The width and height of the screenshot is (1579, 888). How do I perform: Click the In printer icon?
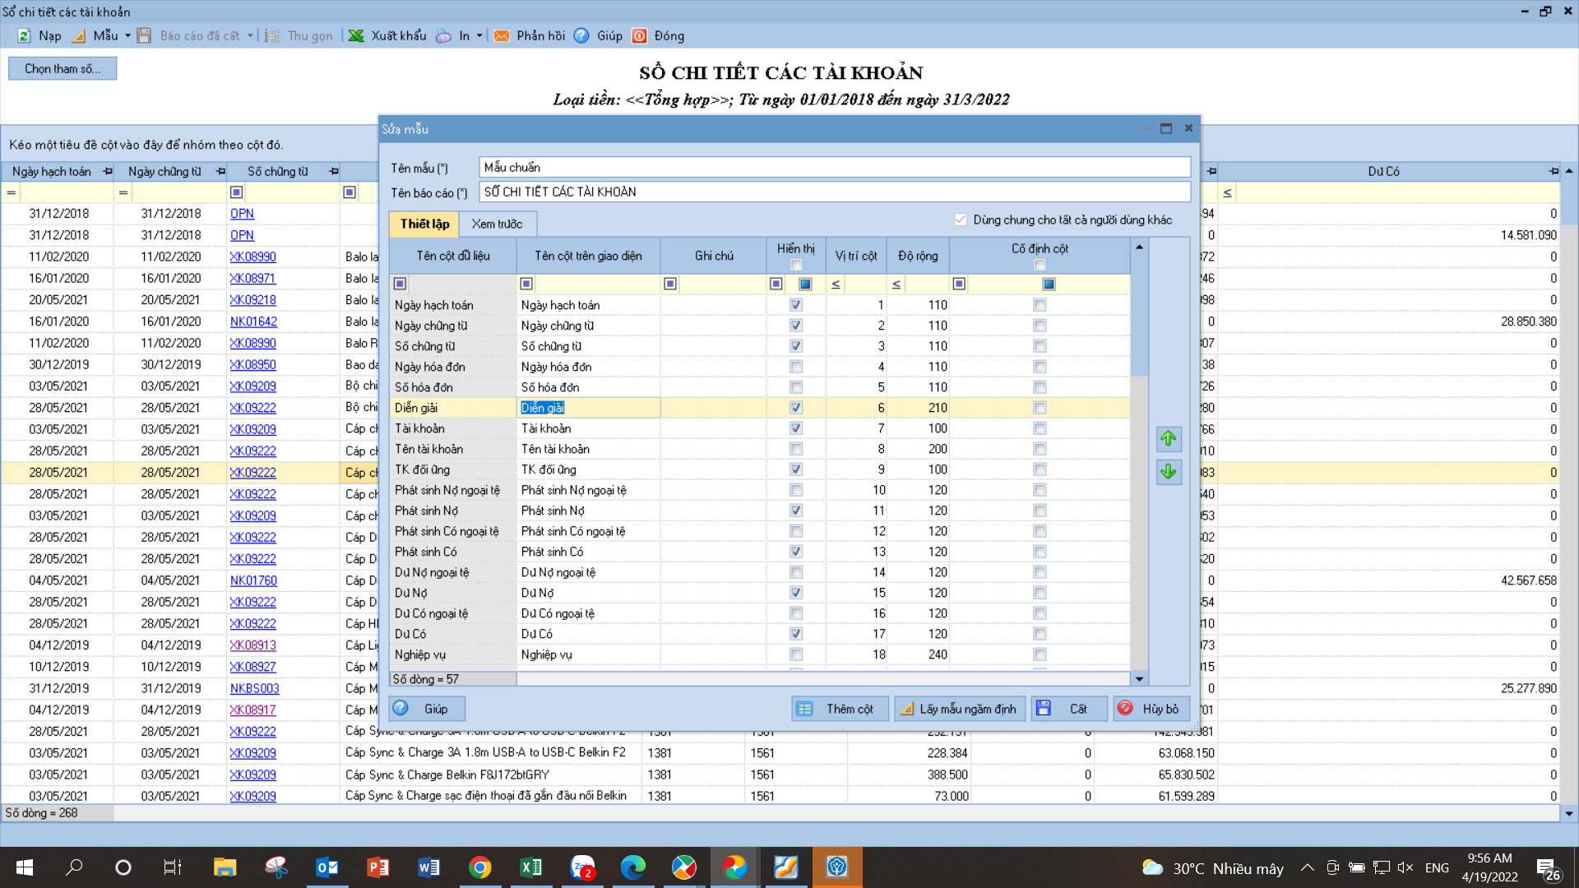pyautogui.click(x=443, y=36)
